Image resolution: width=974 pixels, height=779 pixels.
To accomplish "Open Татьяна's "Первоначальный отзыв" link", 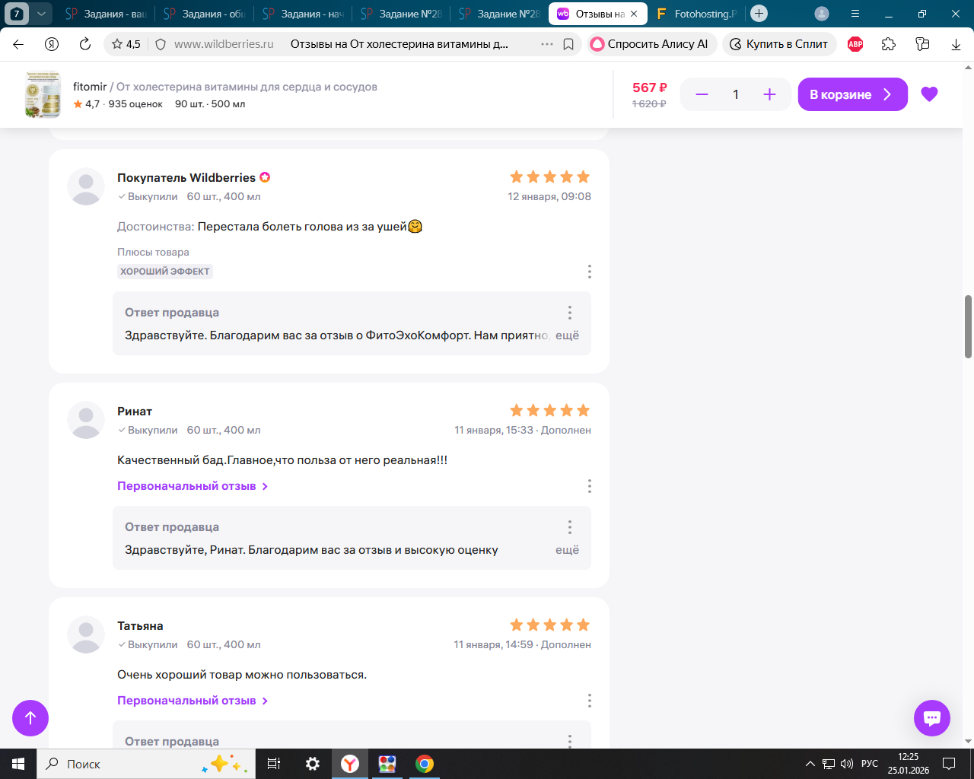I will click(192, 701).
